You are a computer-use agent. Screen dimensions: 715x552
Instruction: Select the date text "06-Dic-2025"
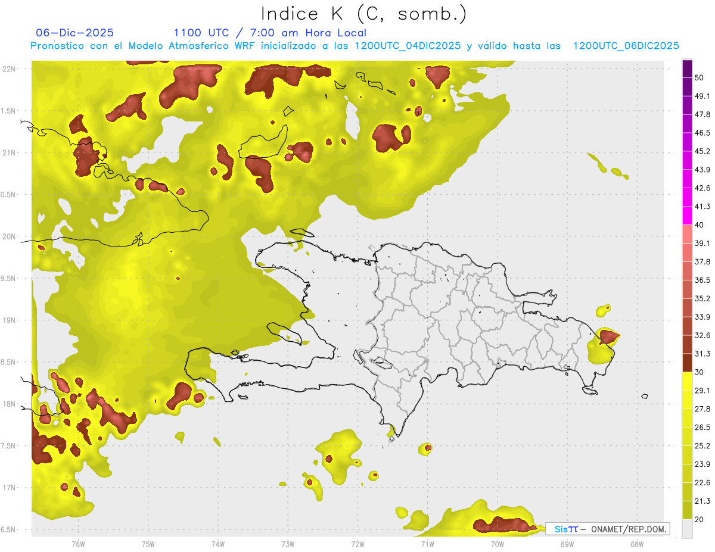(75, 33)
